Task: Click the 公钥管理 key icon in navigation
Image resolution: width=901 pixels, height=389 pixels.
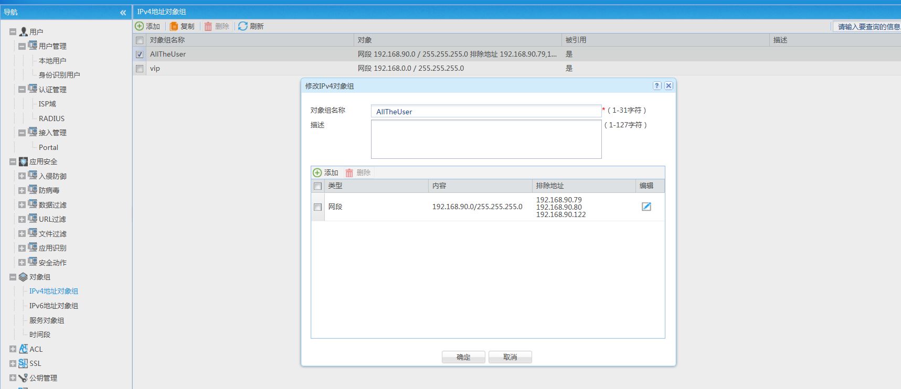Action: tap(23, 377)
